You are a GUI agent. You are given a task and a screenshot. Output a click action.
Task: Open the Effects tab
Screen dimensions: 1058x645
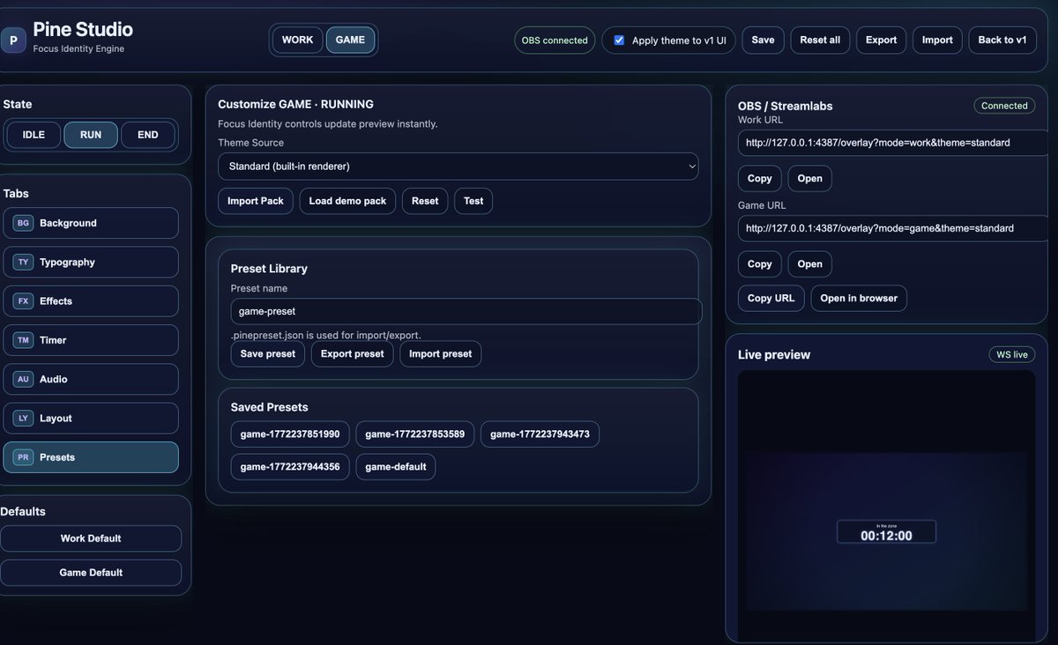[x=91, y=300]
